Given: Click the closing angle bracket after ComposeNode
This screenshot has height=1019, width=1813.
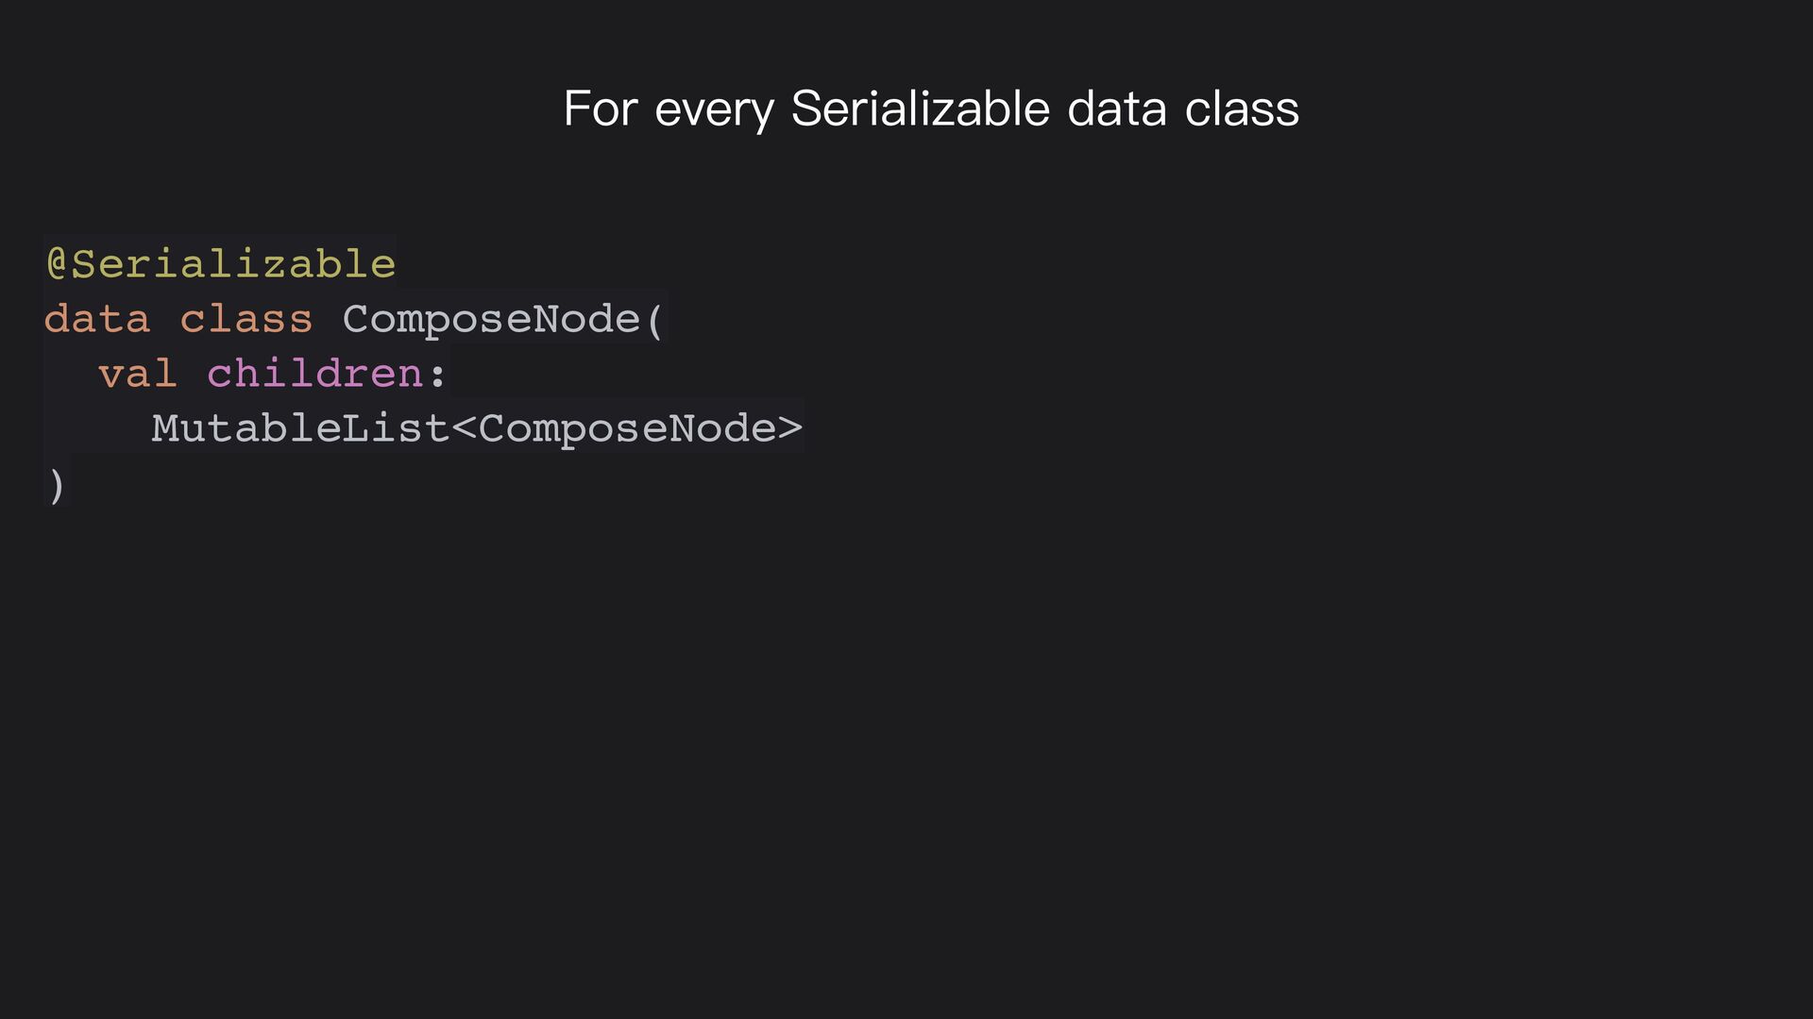Looking at the screenshot, I should click(790, 430).
